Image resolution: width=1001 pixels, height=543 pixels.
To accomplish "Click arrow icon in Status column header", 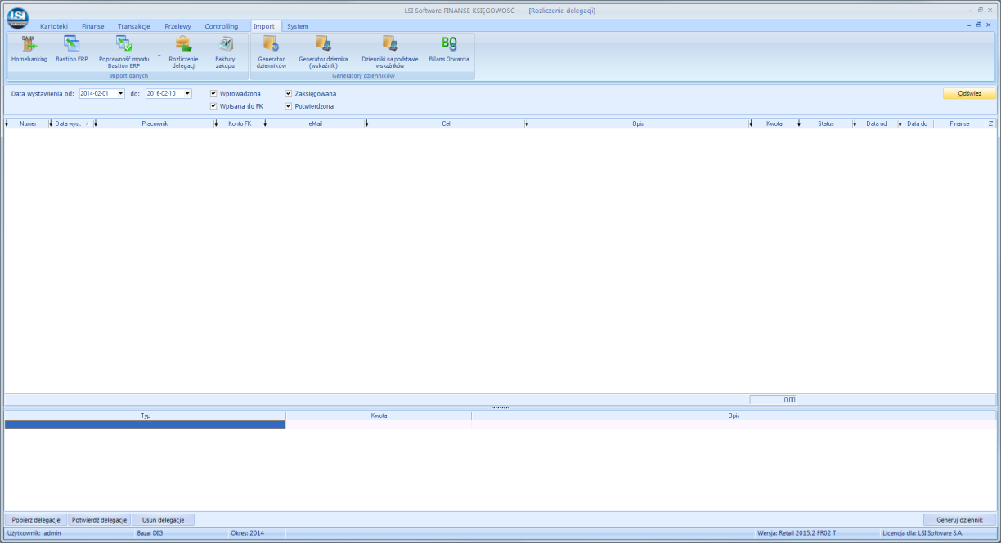I will pos(799,123).
